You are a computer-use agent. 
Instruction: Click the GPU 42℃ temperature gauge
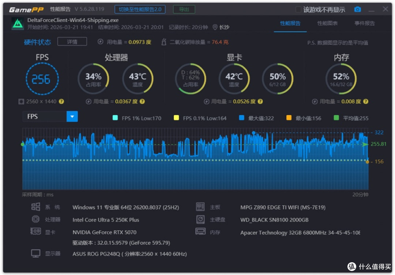[x=234, y=79]
